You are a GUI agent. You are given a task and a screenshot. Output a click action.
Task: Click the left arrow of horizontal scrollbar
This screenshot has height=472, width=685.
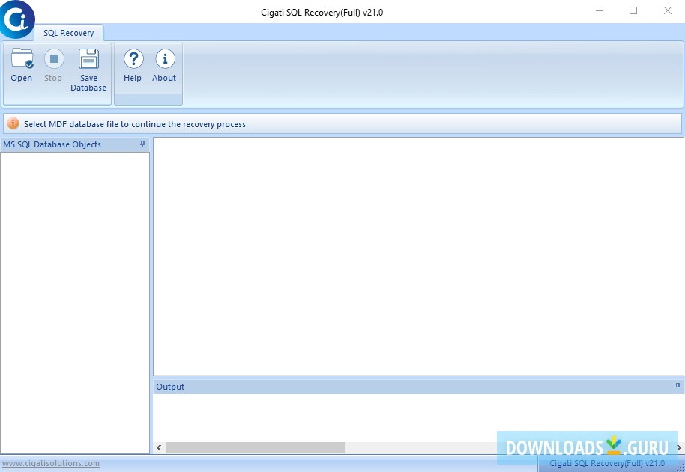point(158,447)
